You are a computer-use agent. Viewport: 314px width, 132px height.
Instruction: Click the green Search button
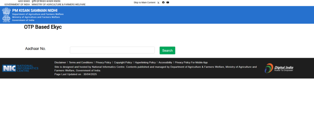167,50
